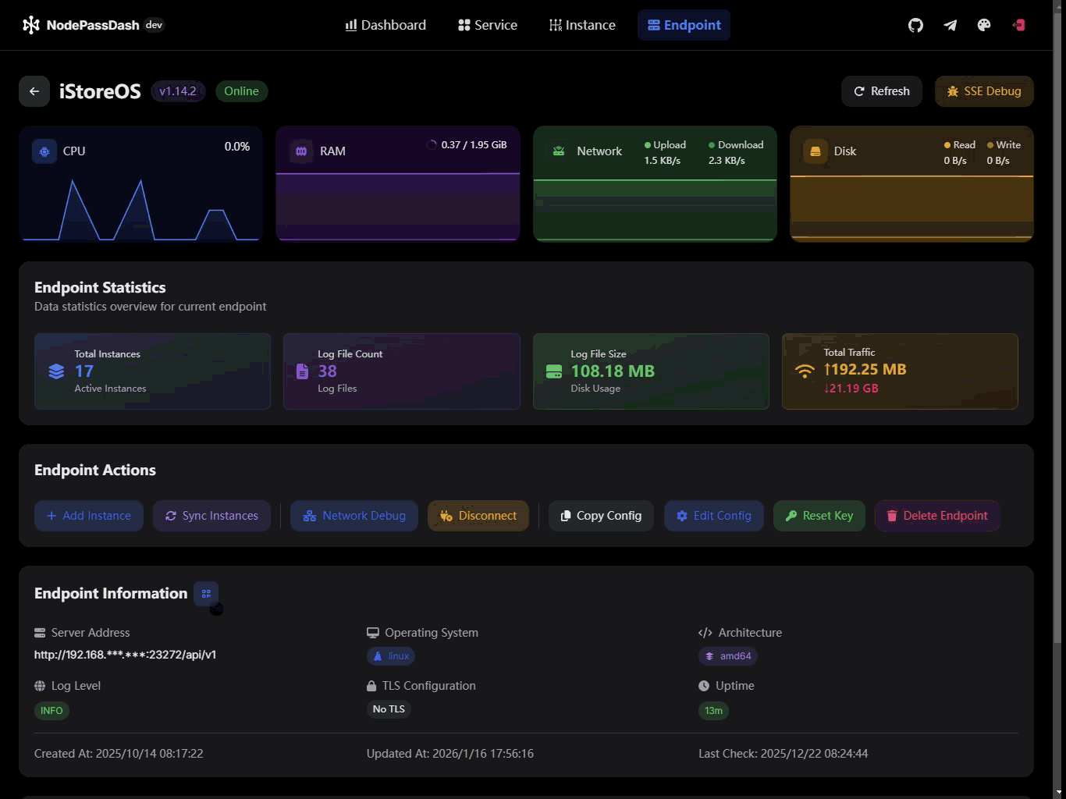Click the Created At: 2025/10/14 08:17:22 text
This screenshot has width=1066, height=799.
119,754
